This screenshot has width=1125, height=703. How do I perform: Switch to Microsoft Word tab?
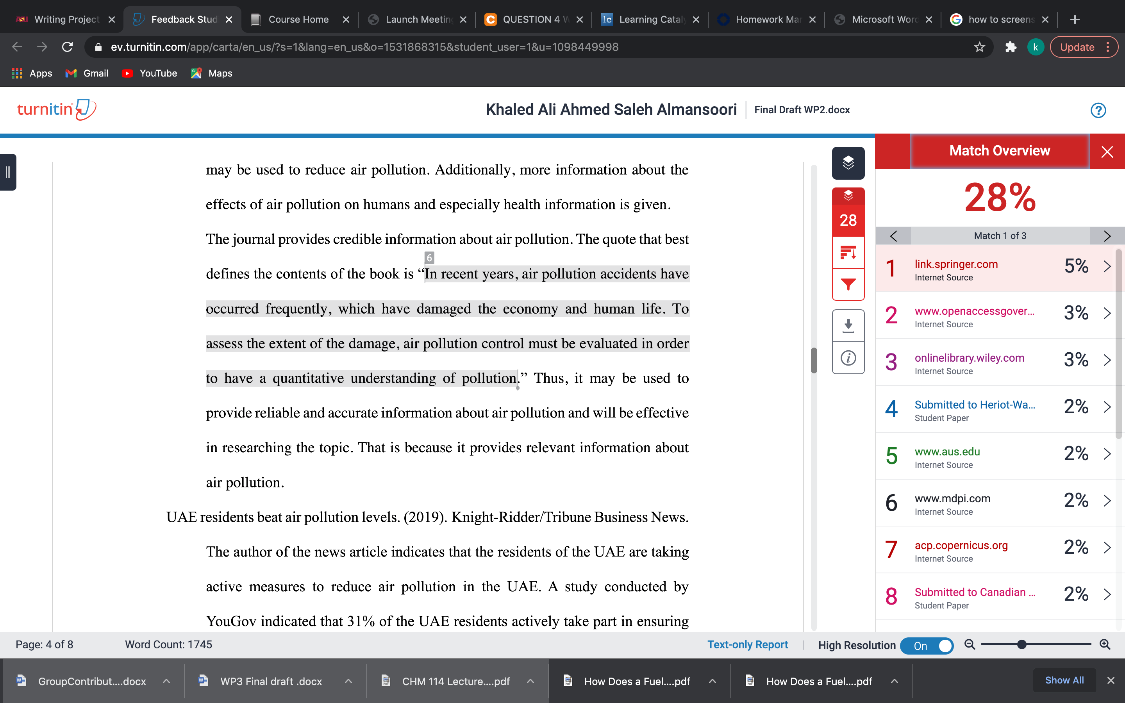pos(882,20)
